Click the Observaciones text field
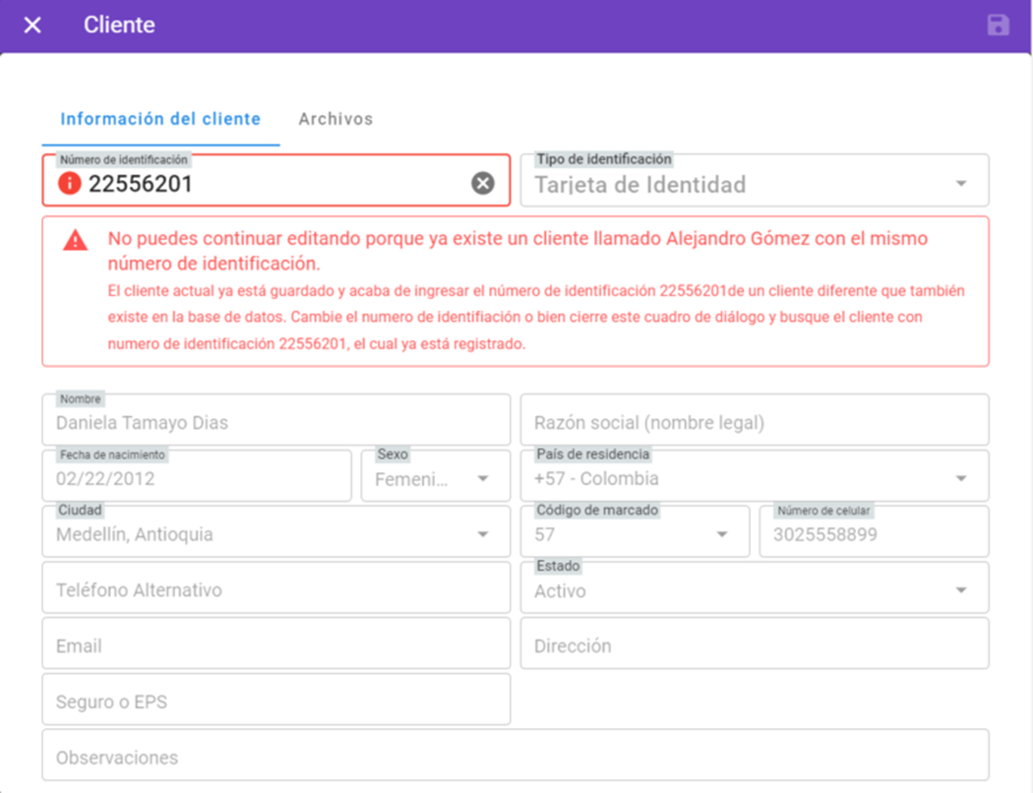The image size is (1033, 793). [515, 758]
